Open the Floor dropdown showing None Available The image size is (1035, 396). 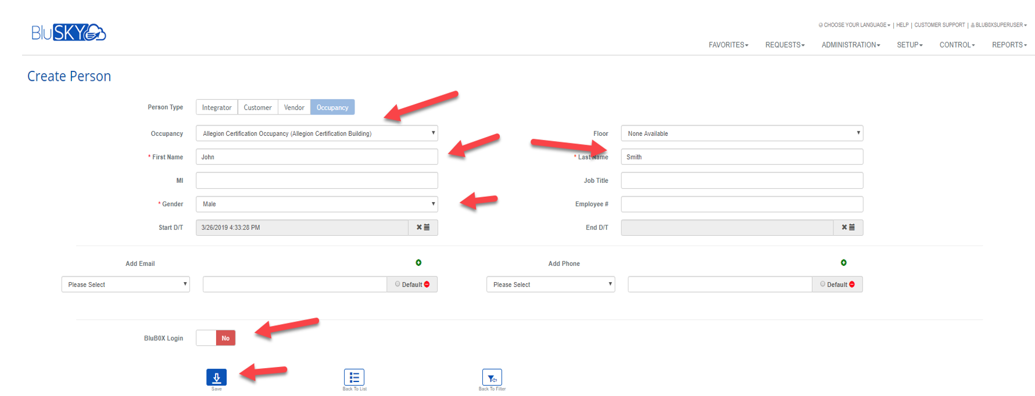742,134
